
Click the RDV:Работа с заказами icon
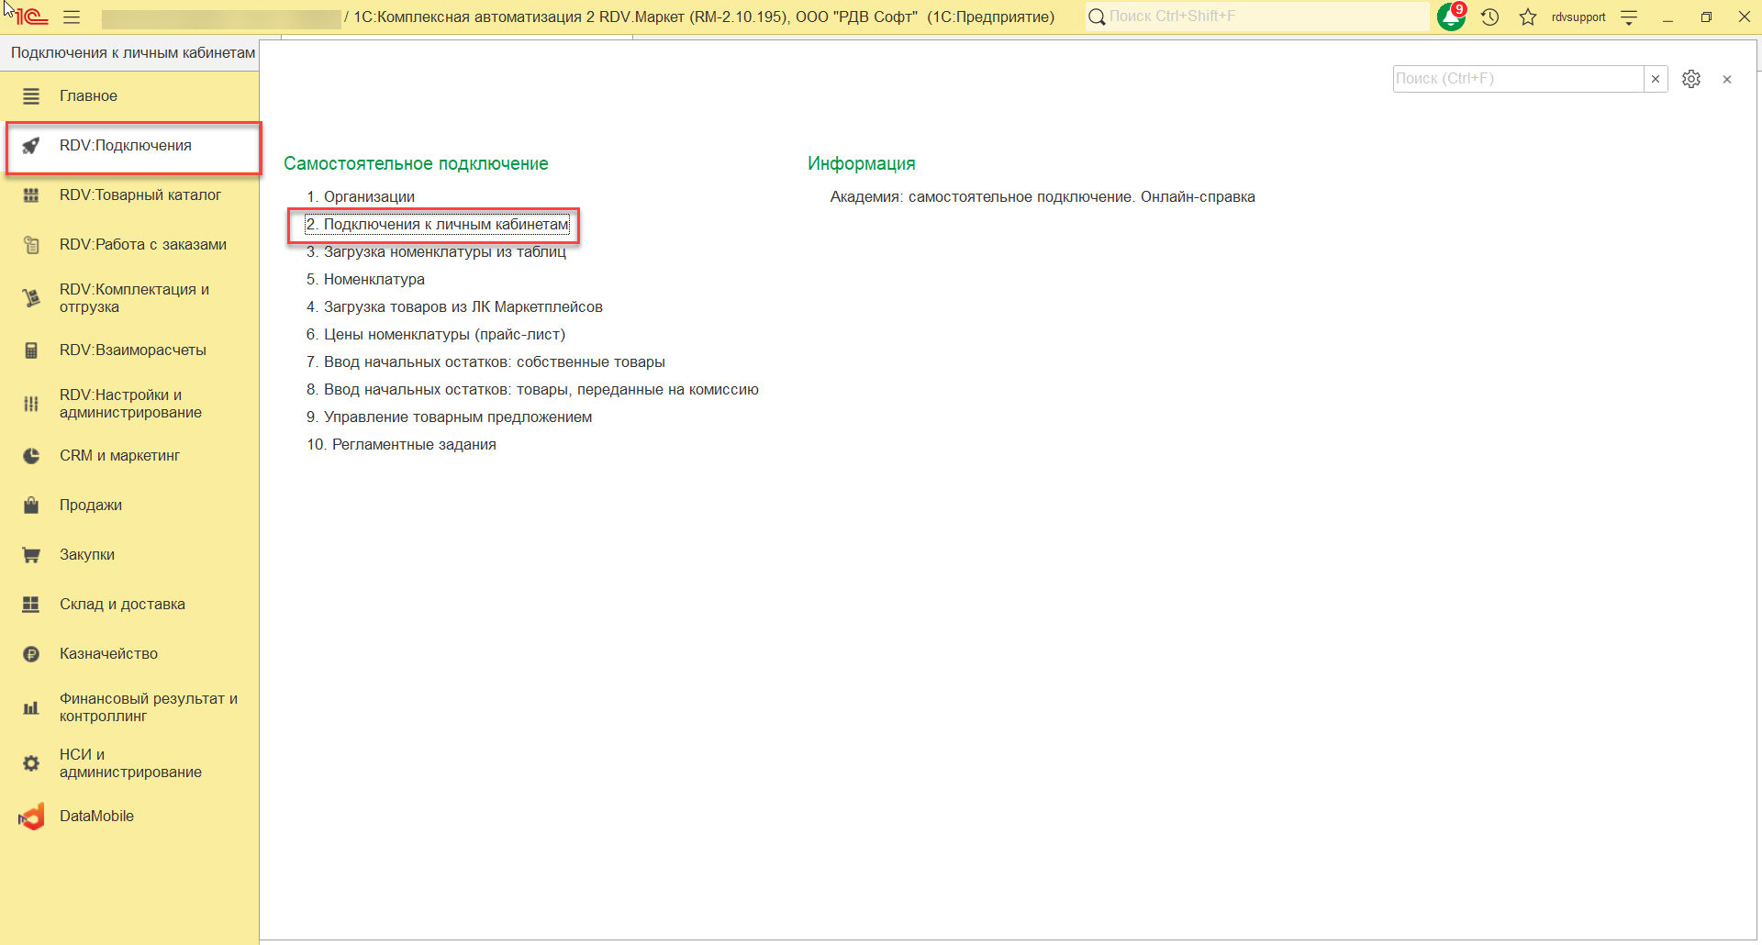coord(31,245)
